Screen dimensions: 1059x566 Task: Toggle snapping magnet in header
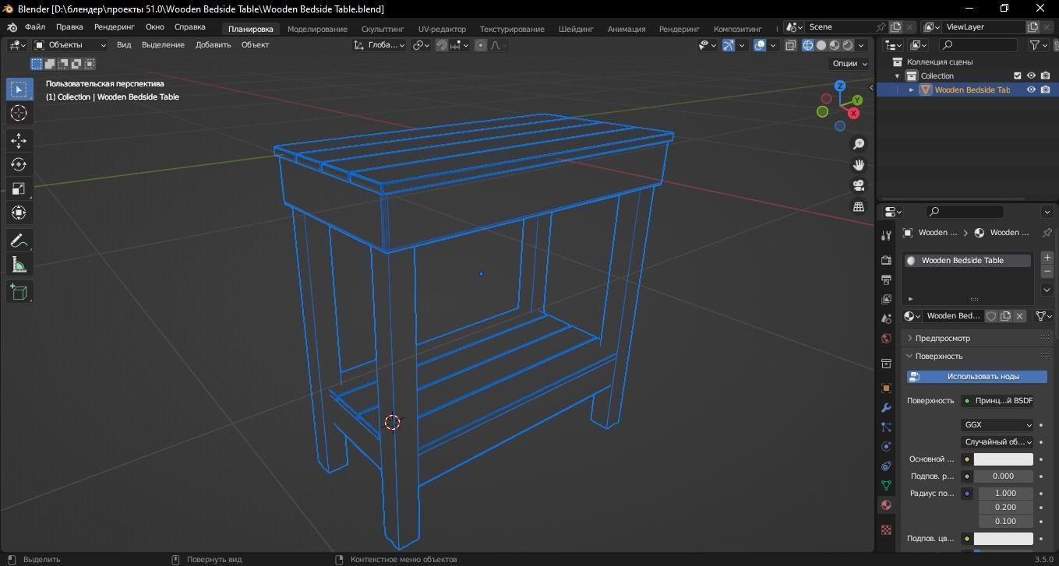pyautogui.click(x=442, y=45)
